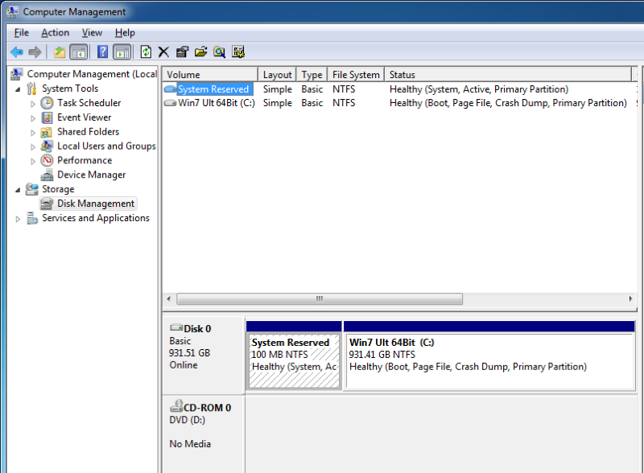Click System Reserved row drive icon
Screen dimensions: 644x473
(170, 88)
